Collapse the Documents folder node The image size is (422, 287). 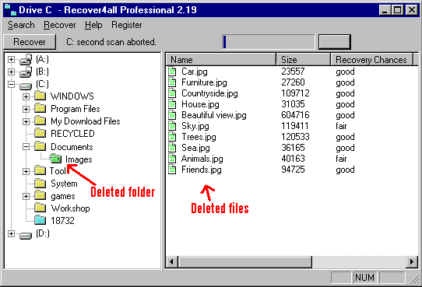pyautogui.click(x=26, y=147)
